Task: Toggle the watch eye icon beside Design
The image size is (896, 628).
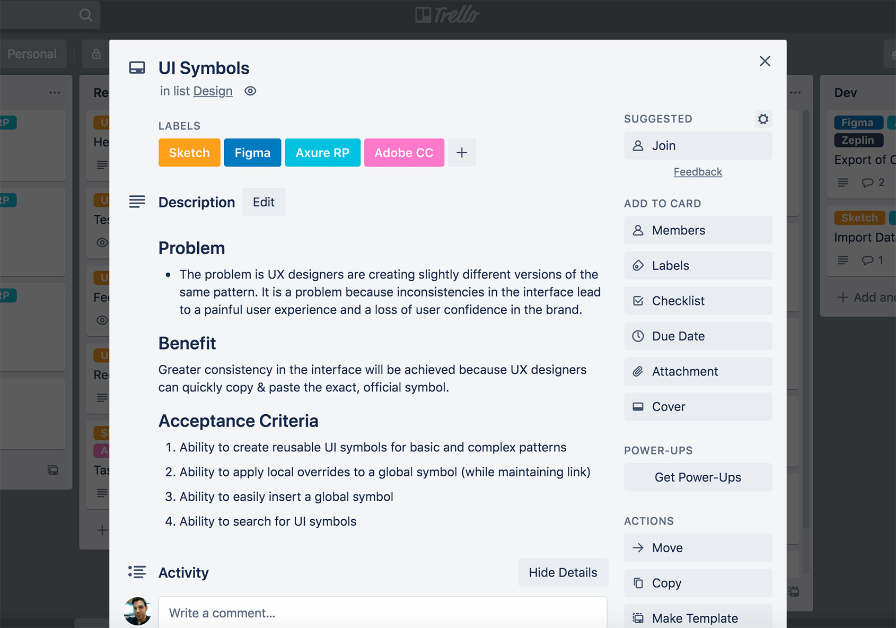Action: pos(250,91)
